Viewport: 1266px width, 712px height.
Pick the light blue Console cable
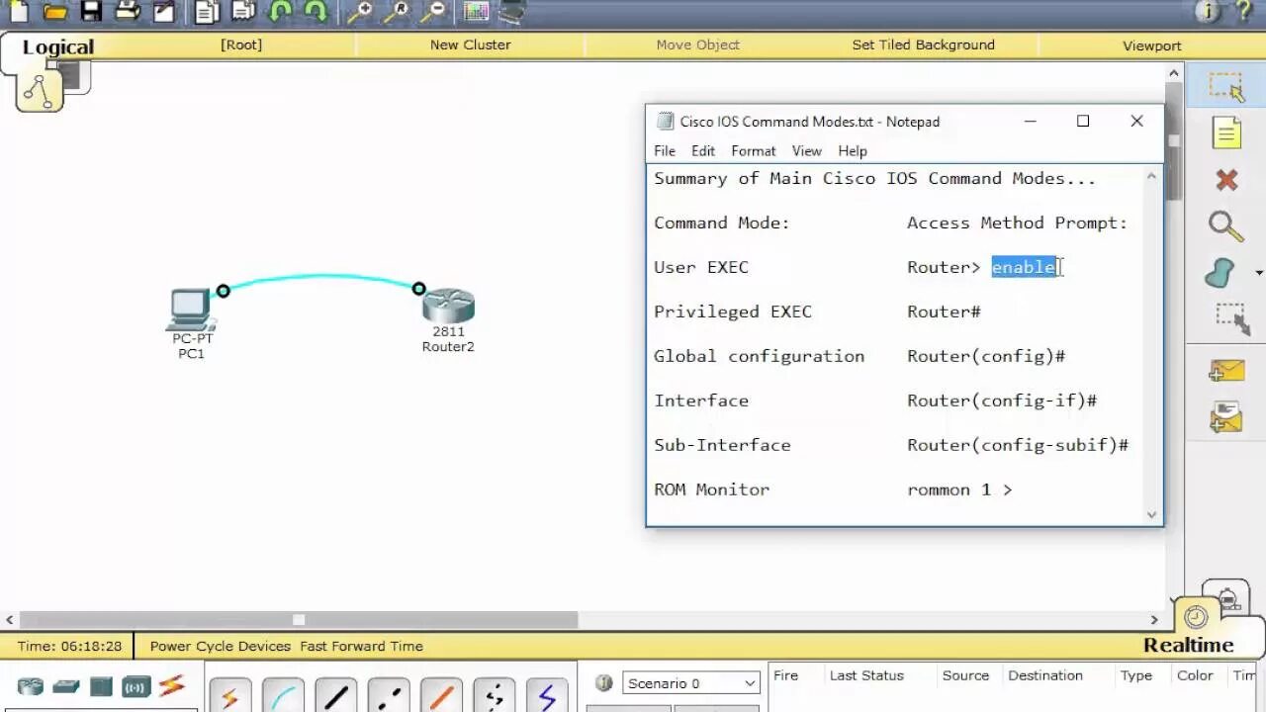283,695
